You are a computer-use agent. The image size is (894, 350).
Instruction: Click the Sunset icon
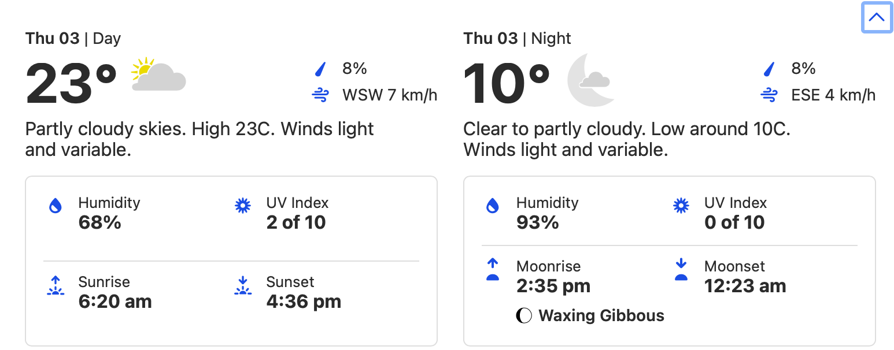pyautogui.click(x=243, y=285)
